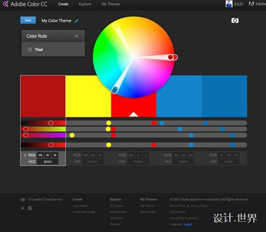
Task: Open the Language English selector in the footer
Action: coord(188,225)
